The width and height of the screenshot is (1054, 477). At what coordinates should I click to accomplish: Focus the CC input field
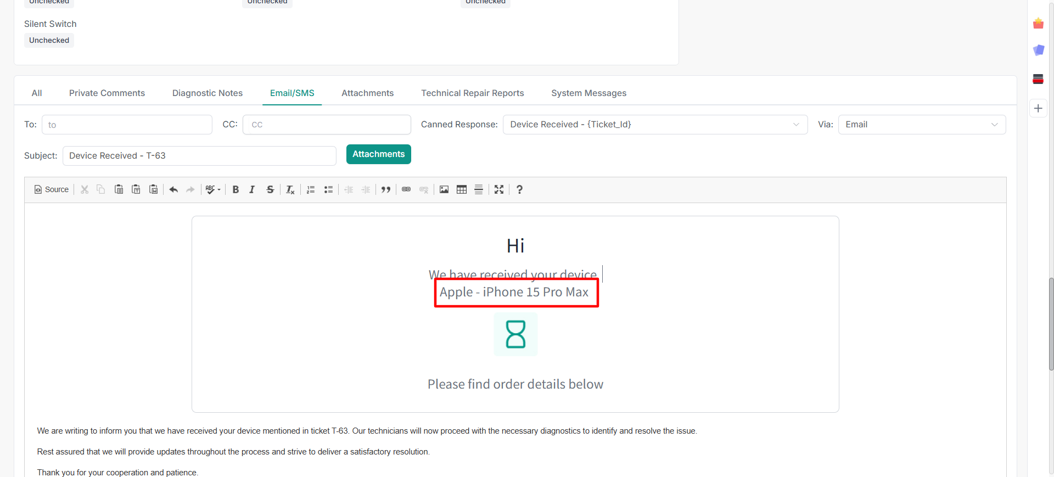tap(327, 125)
